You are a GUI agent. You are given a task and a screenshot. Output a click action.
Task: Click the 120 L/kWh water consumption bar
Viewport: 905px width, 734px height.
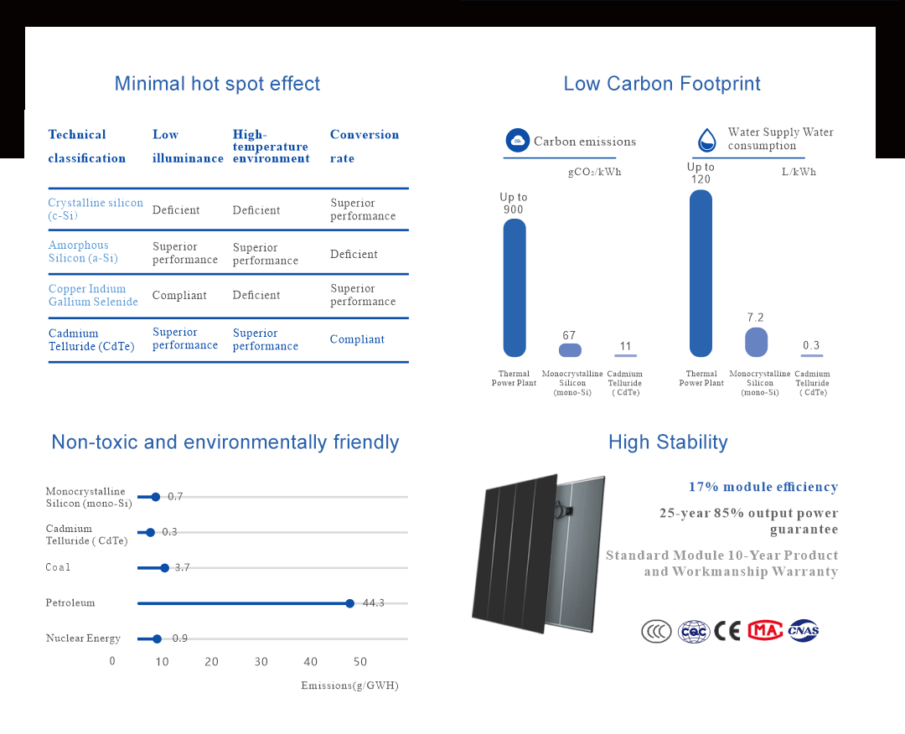701,273
